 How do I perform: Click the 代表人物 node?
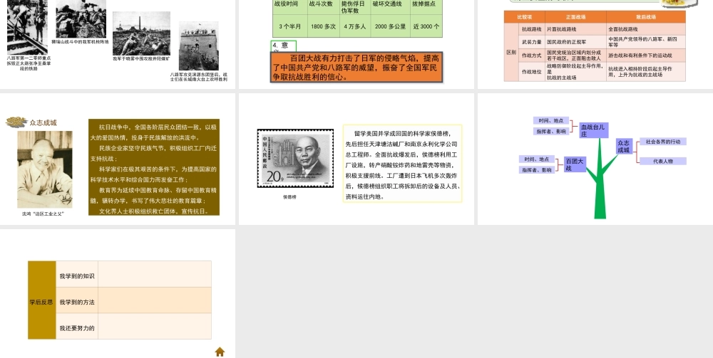(663, 161)
